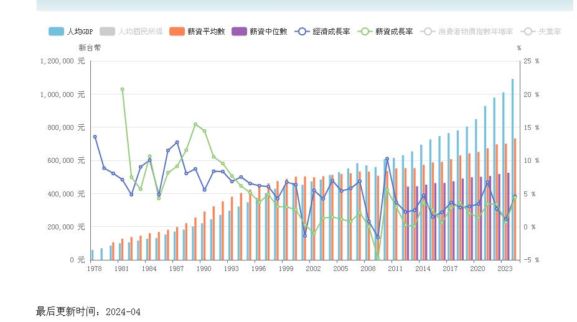The image size is (577, 322).
Task: Click the y-axis label 1,000,000 元
Action: (x=63, y=94)
